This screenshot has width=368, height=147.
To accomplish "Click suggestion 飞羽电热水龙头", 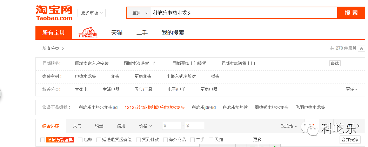I will click(x=310, y=108).
